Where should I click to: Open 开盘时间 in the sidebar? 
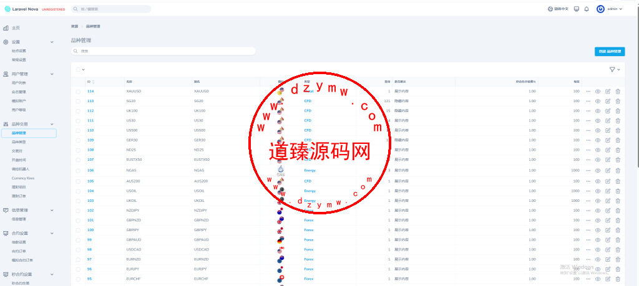point(19,160)
